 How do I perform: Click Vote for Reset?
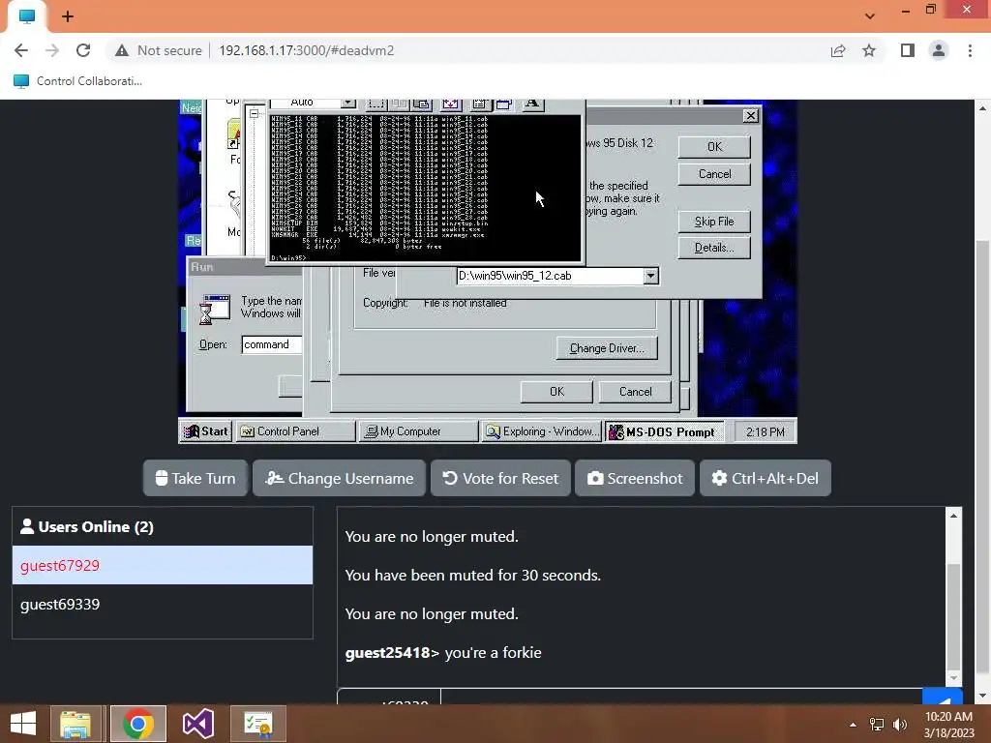(500, 478)
